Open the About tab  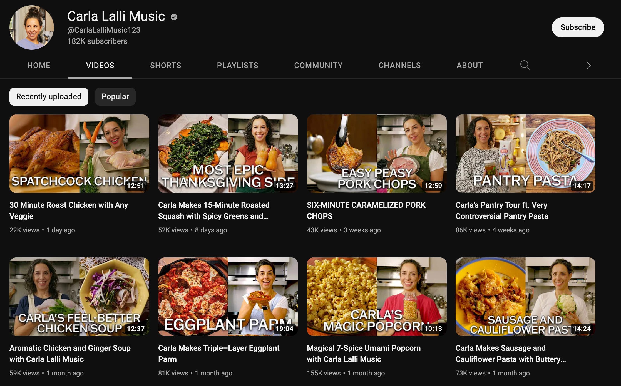tap(470, 65)
